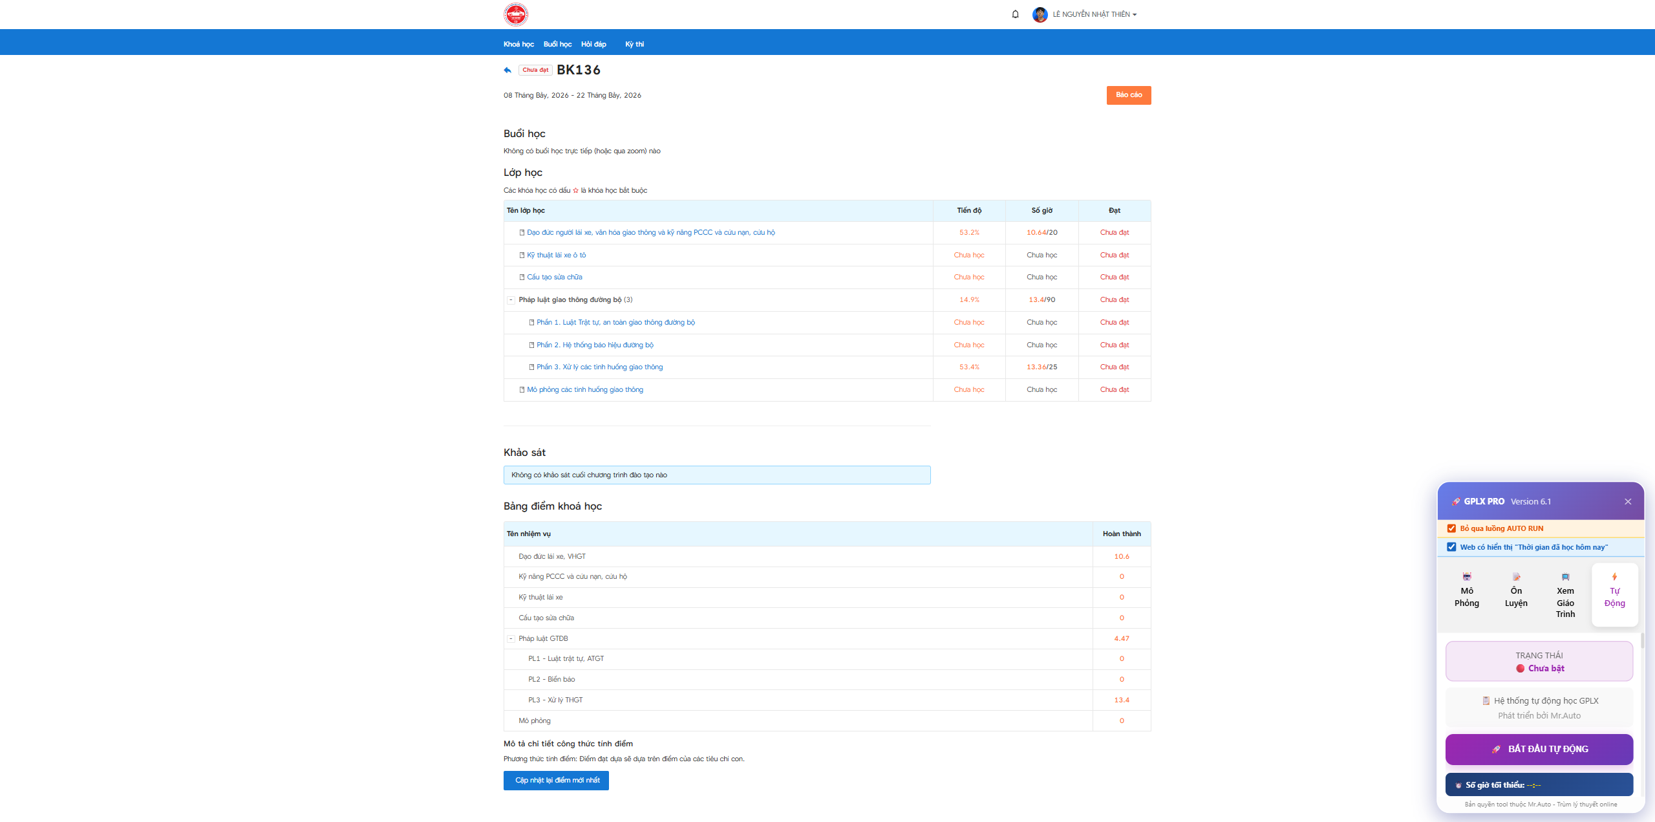
Task: Click the 13.4/90 hours value
Action: click(x=1041, y=299)
